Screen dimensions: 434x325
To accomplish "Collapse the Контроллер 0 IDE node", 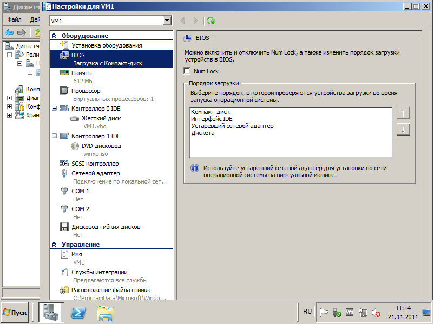I will pos(54,109).
